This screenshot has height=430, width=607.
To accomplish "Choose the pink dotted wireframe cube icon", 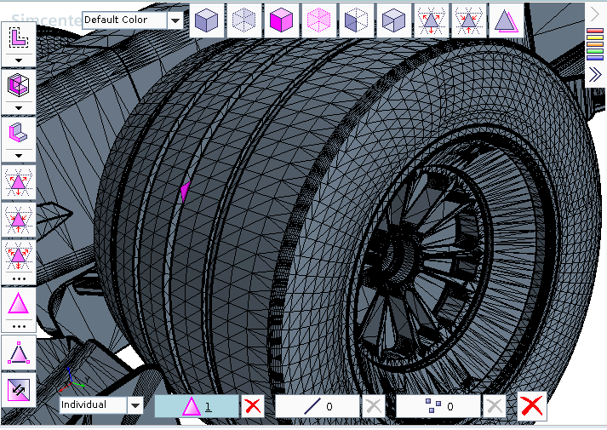I will [x=319, y=20].
